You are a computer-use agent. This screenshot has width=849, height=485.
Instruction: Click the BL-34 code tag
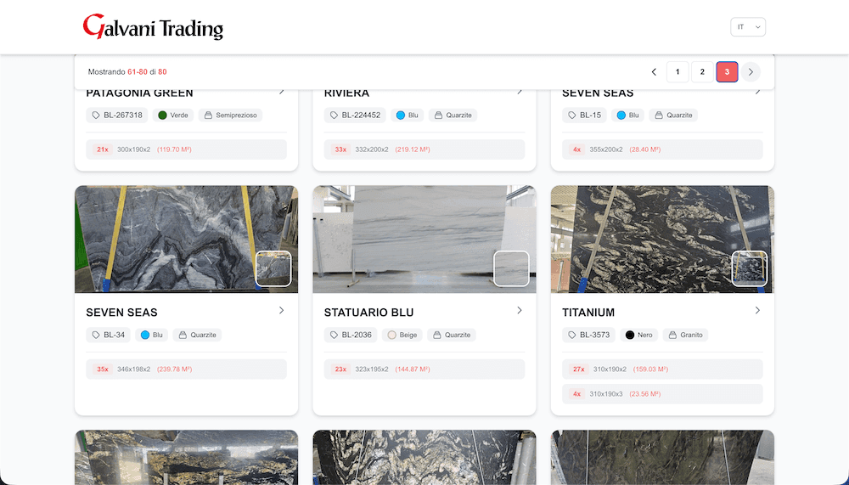point(109,335)
